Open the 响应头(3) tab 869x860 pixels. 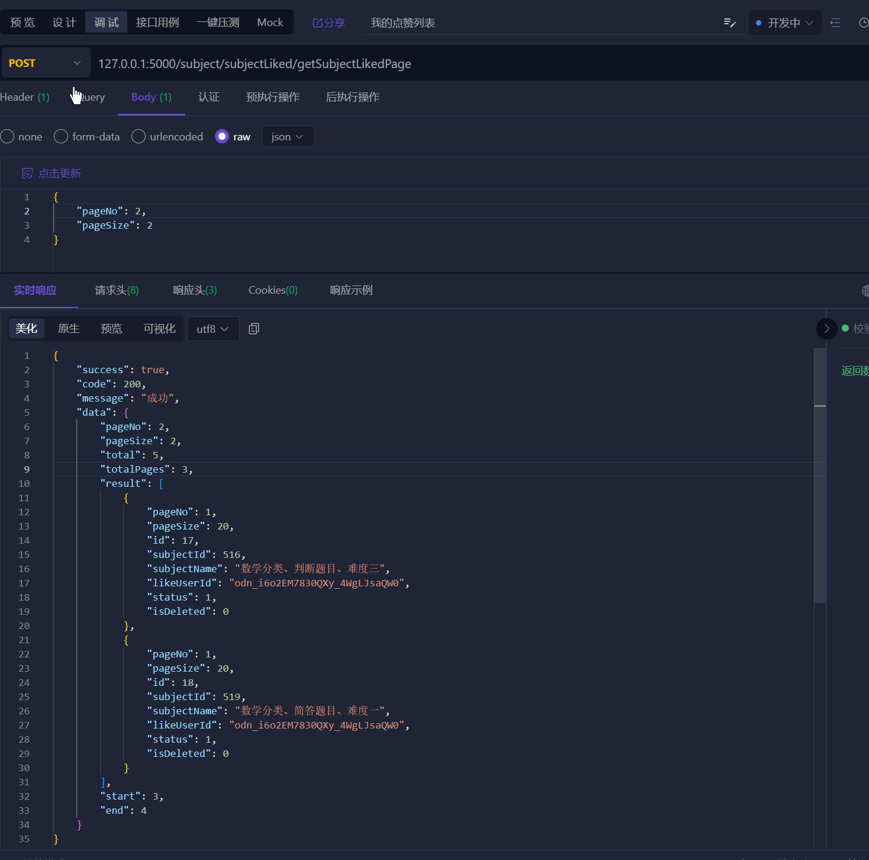click(195, 290)
